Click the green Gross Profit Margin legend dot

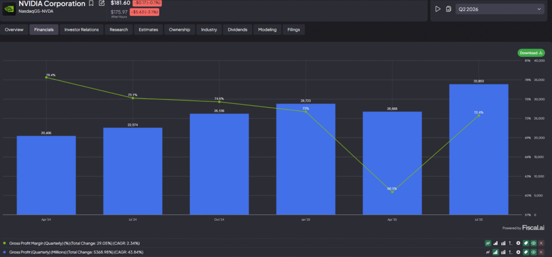click(4, 243)
